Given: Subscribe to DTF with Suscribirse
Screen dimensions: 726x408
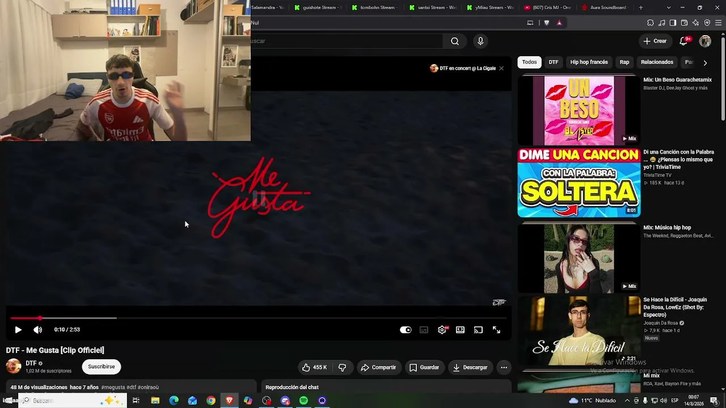Looking at the screenshot, I should click(x=102, y=367).
